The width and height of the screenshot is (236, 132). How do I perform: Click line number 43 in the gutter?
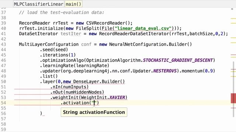coord(3,44)
